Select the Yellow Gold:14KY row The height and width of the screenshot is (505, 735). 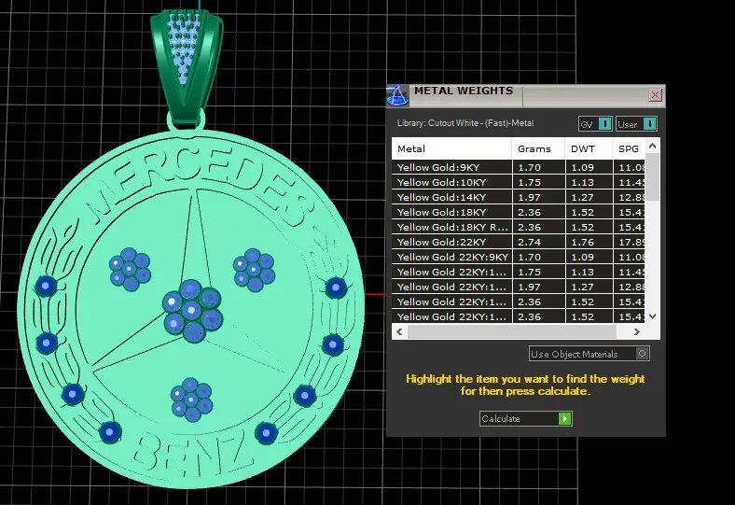pos(518,197)
